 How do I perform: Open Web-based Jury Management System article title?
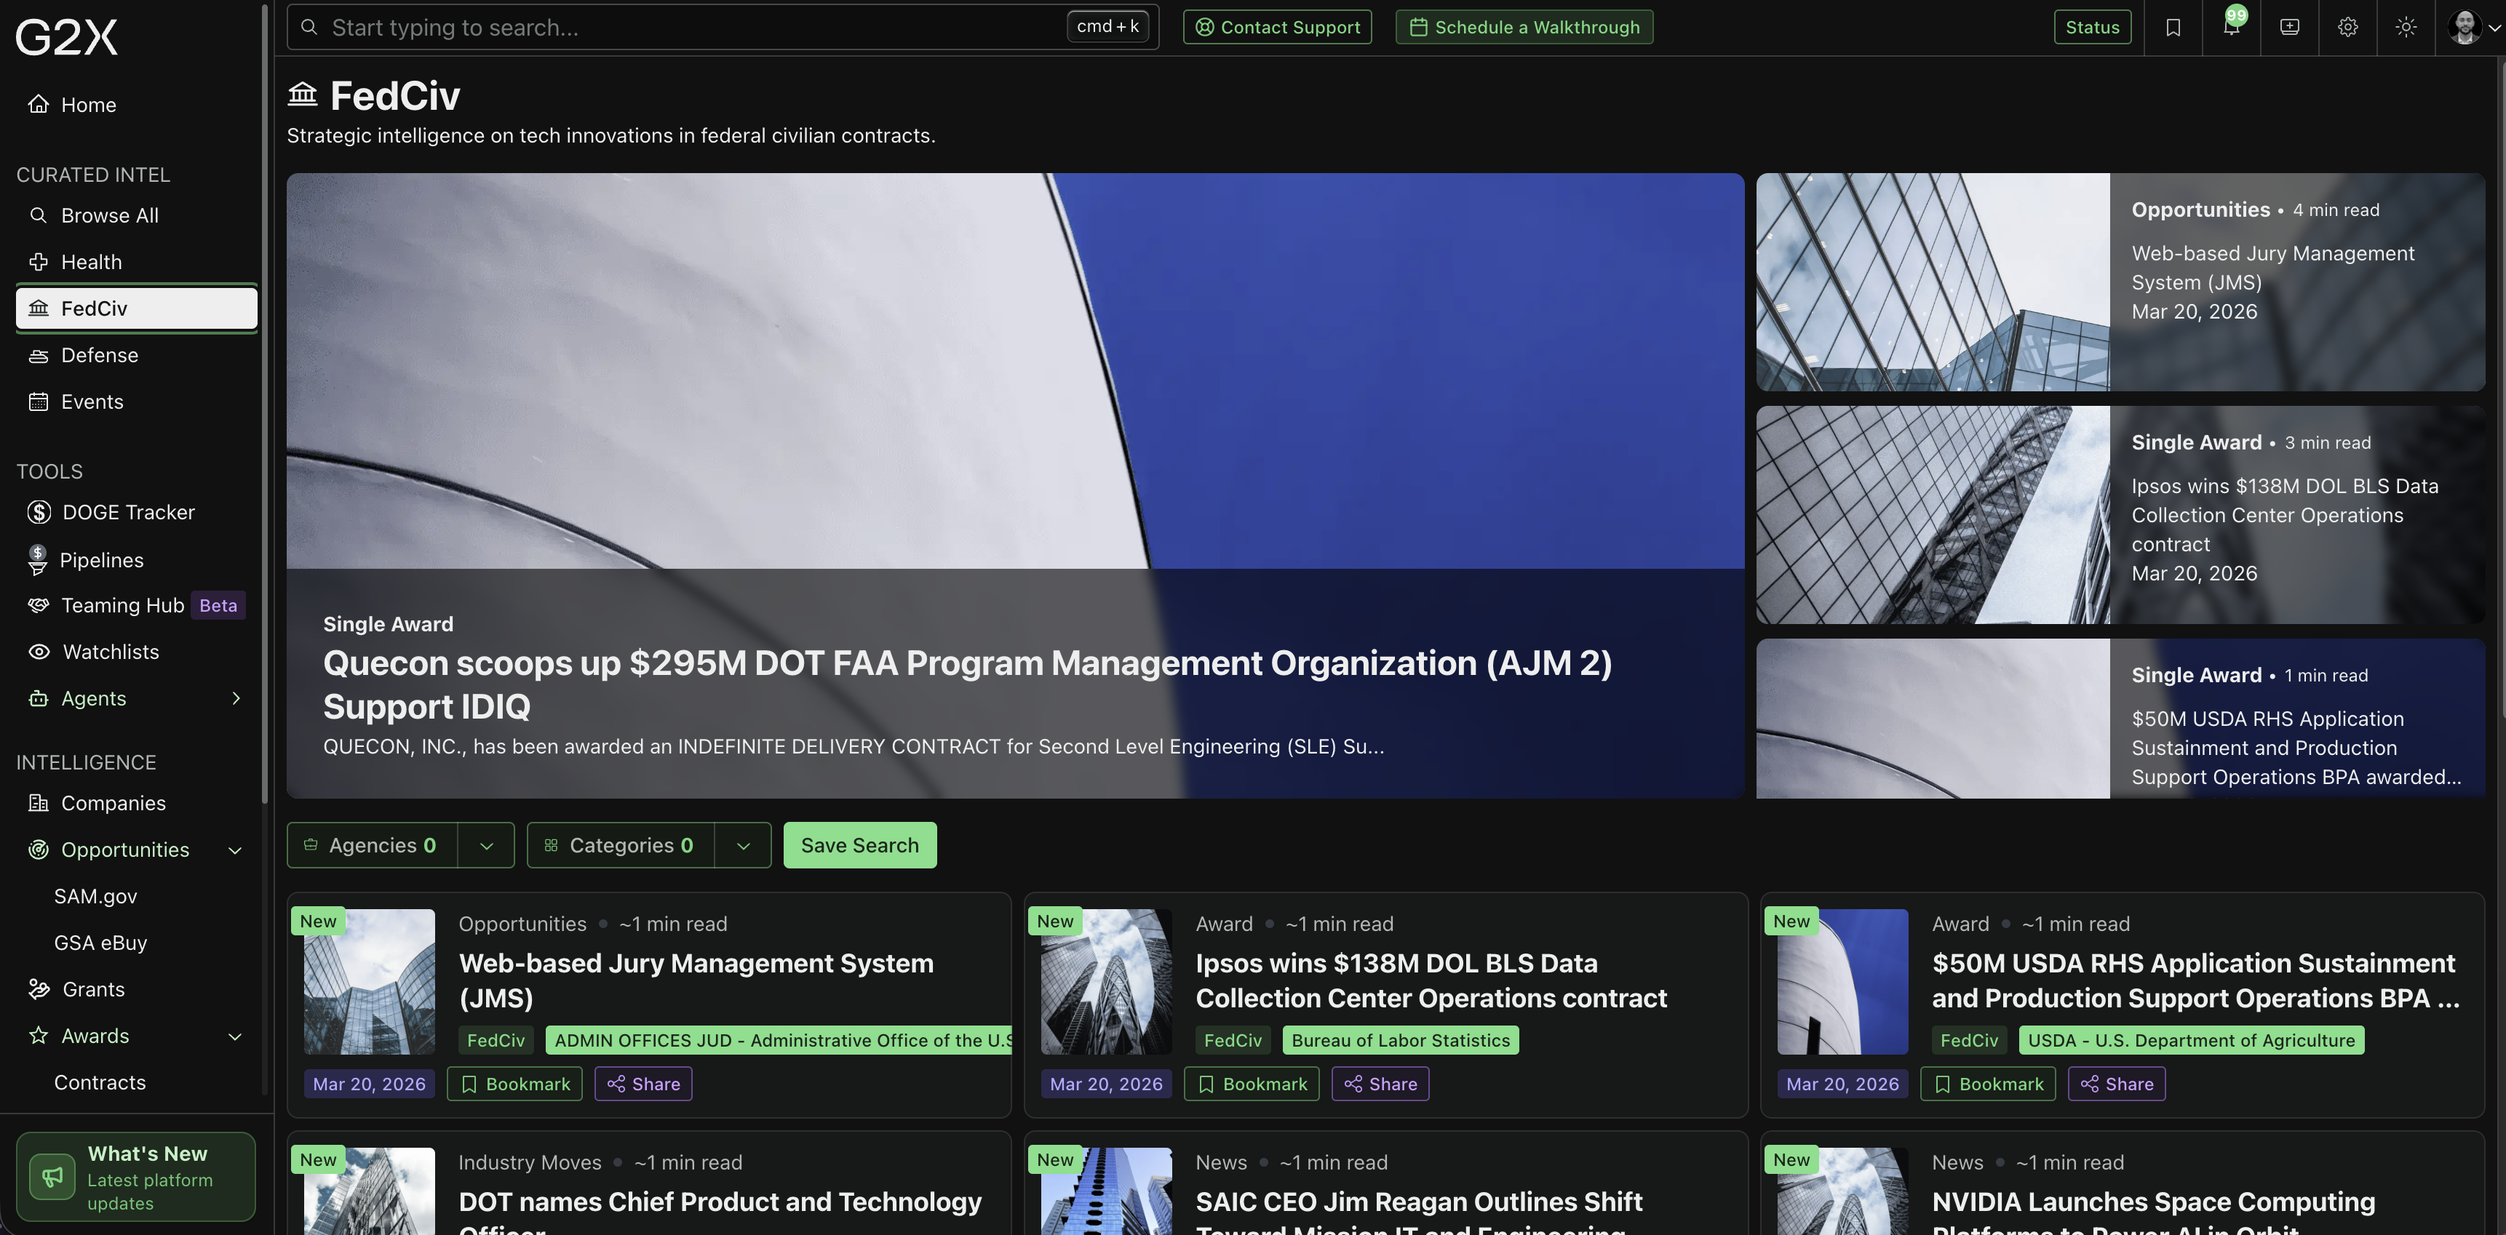point(696,980)
